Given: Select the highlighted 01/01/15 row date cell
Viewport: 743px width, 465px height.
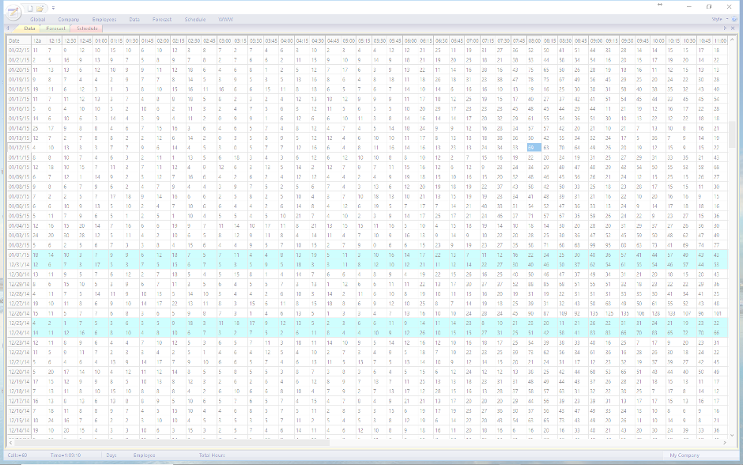Looking at the screenshot, I should point(19,255).
